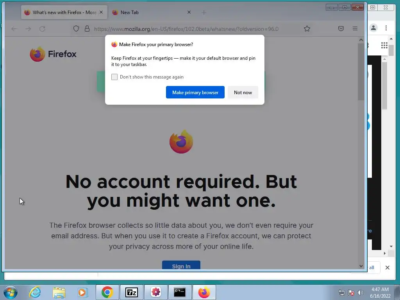Switch to Command Prompt in taskbar
Screen dimensions: 400x300
pyautogui.click(x=180, y=292)
